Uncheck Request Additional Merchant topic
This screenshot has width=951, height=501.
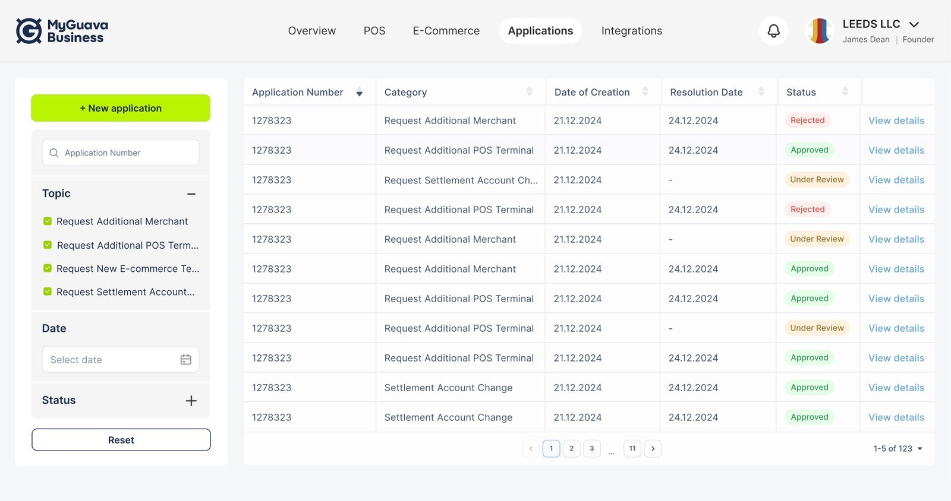pos(48,221)
